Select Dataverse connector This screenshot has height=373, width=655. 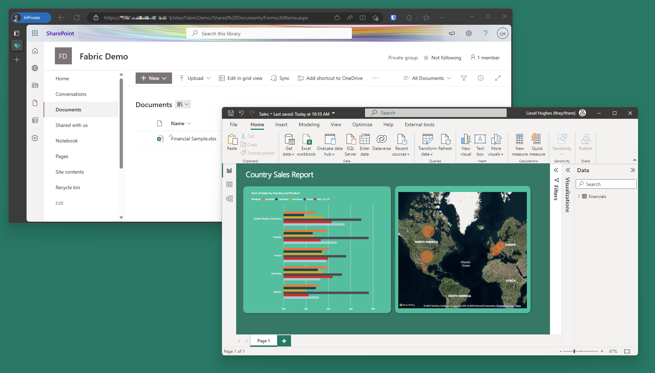(382, 142)
